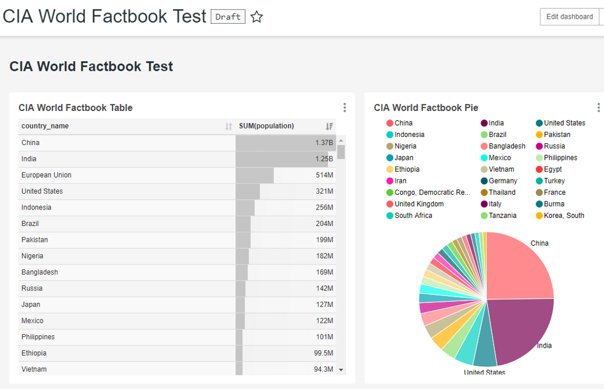The height and width of the screenshot is (389, 604).
Task: Click the Draft status badge
Action: [228, 17]
